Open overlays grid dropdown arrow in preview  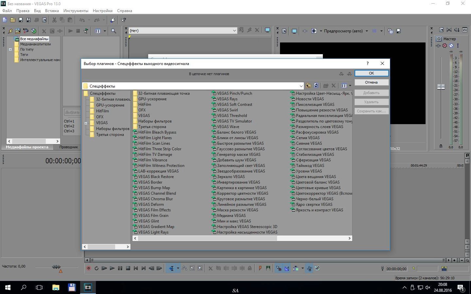(381, 31)
